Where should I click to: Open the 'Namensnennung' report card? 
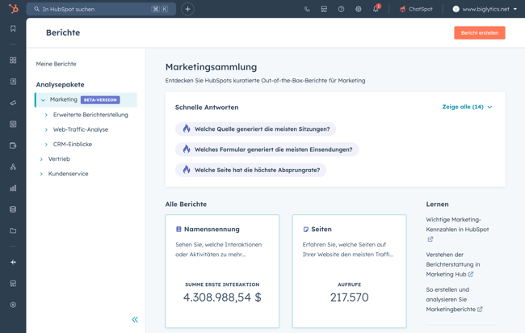coord(222,271)
